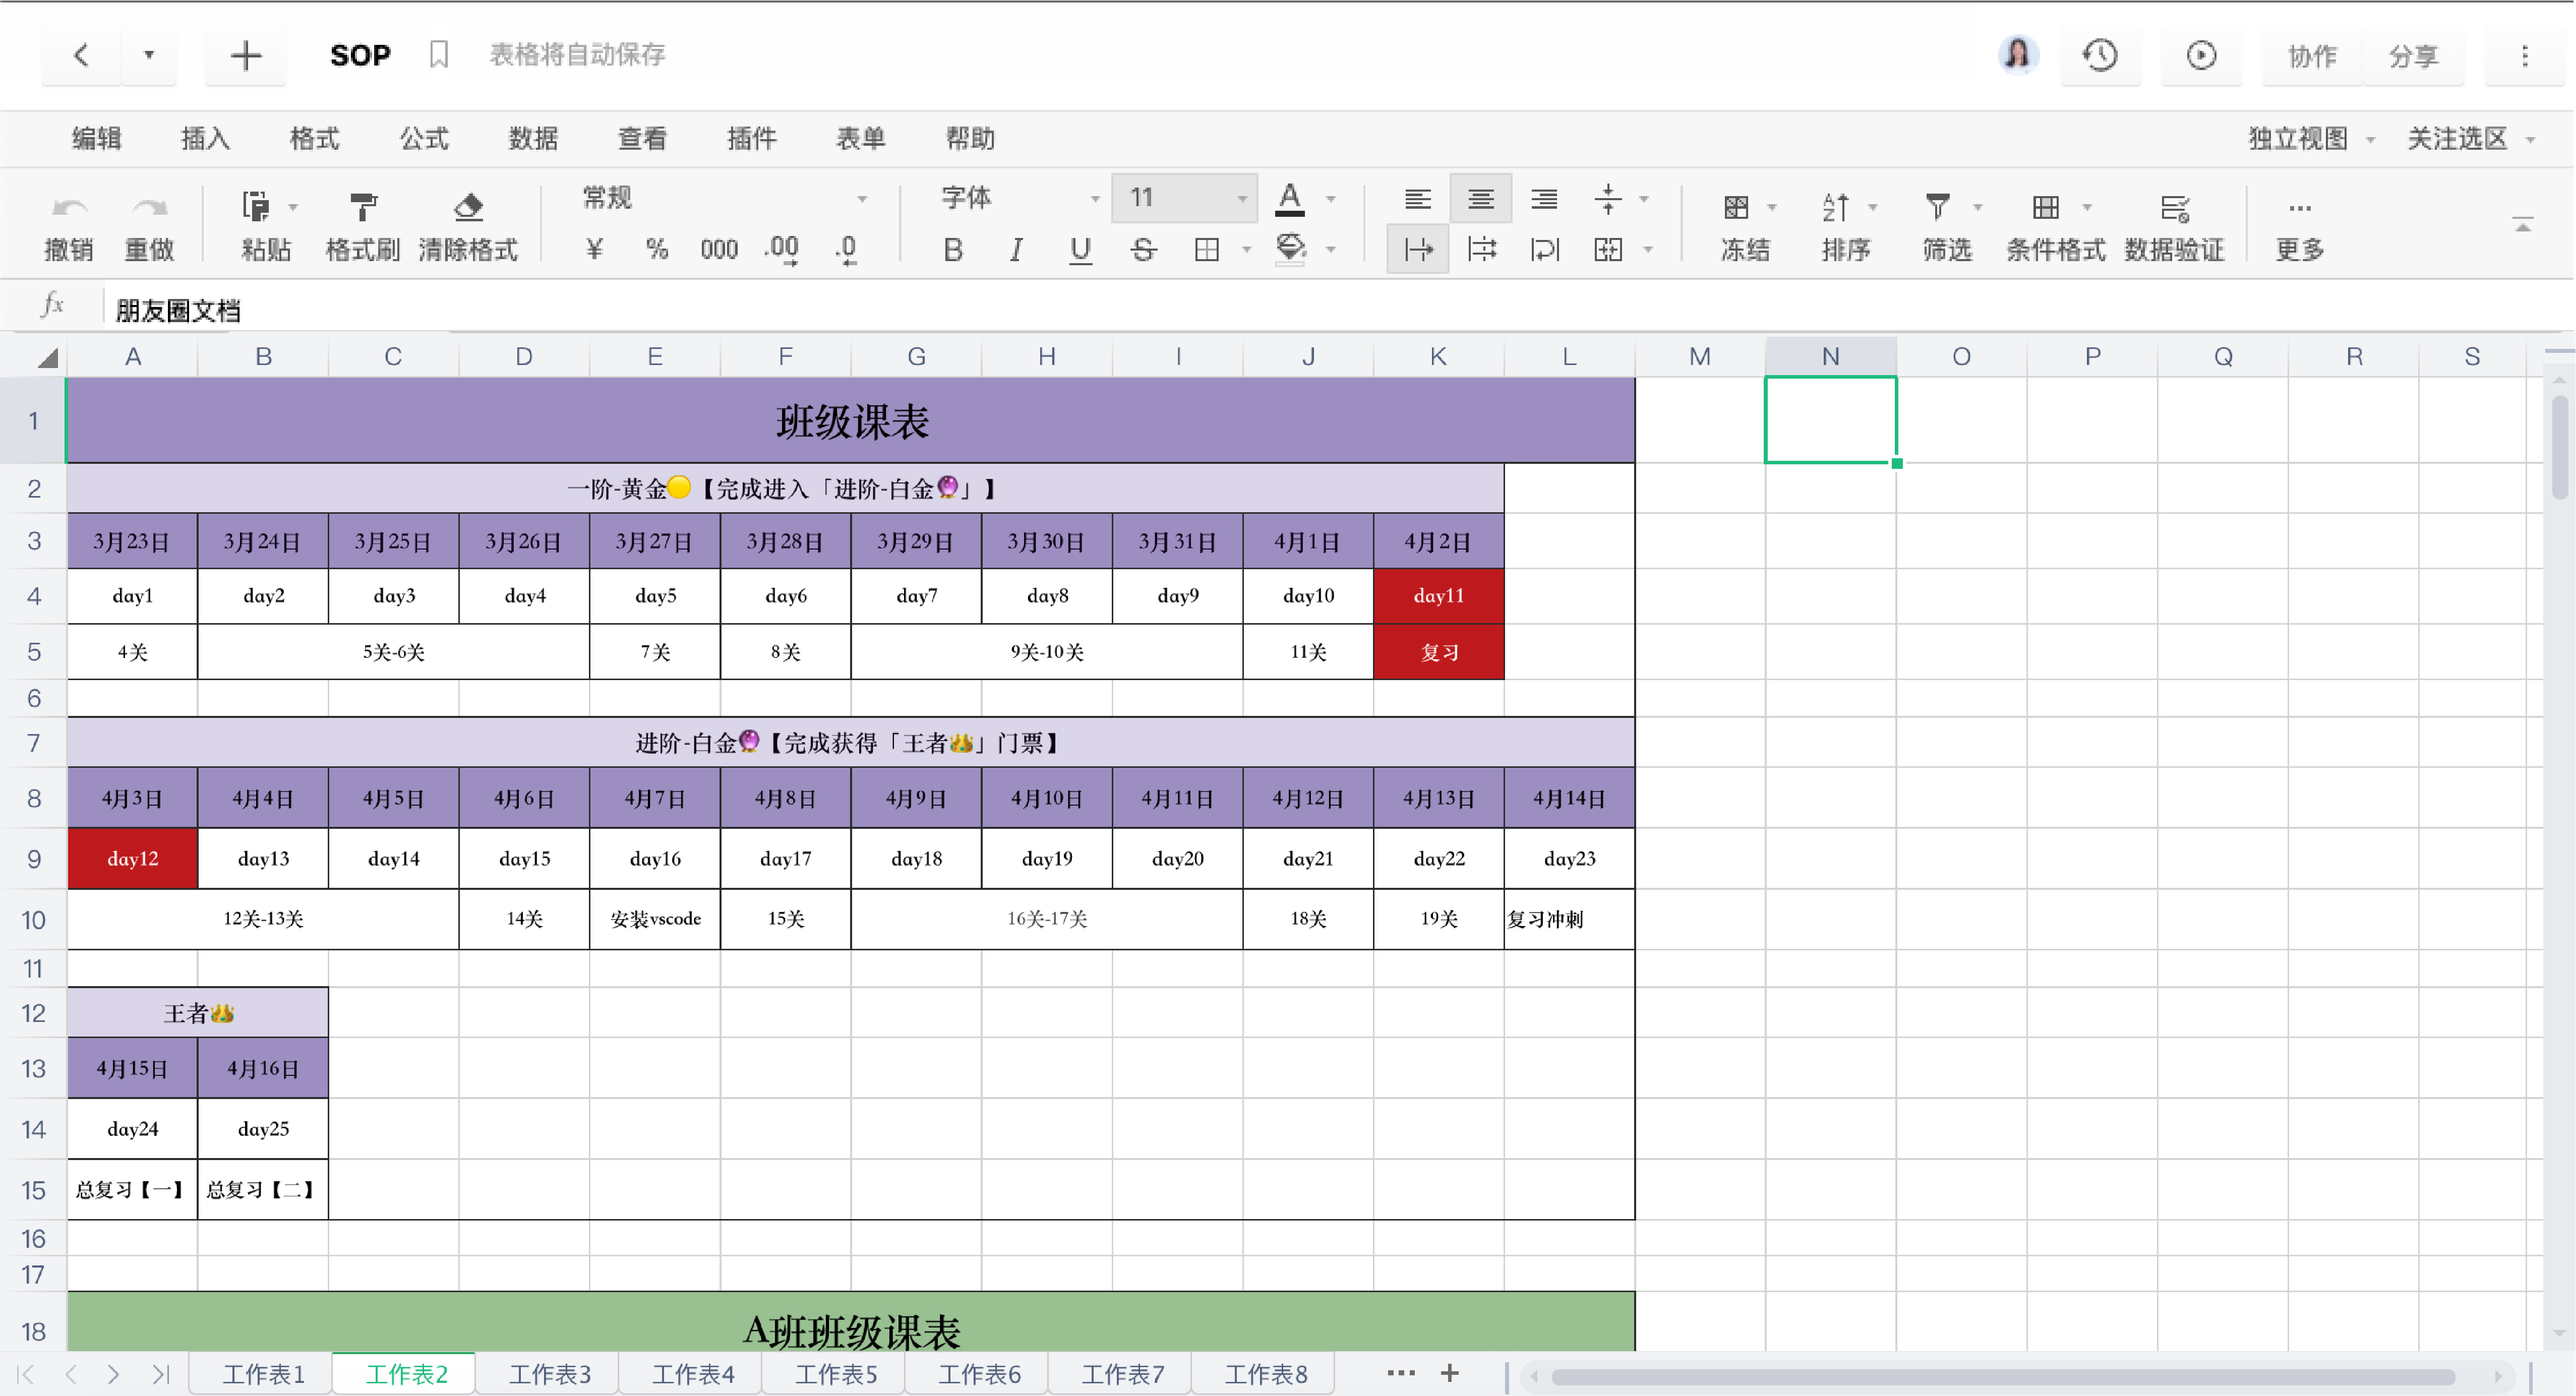Image resolution: width=2576 pixels, height=1396 pixels.
Task: Click the 协作 button
Action: click(x=2312, y=56)
